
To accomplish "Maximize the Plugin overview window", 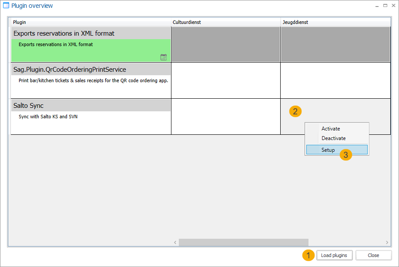I will tap(385, 6).
